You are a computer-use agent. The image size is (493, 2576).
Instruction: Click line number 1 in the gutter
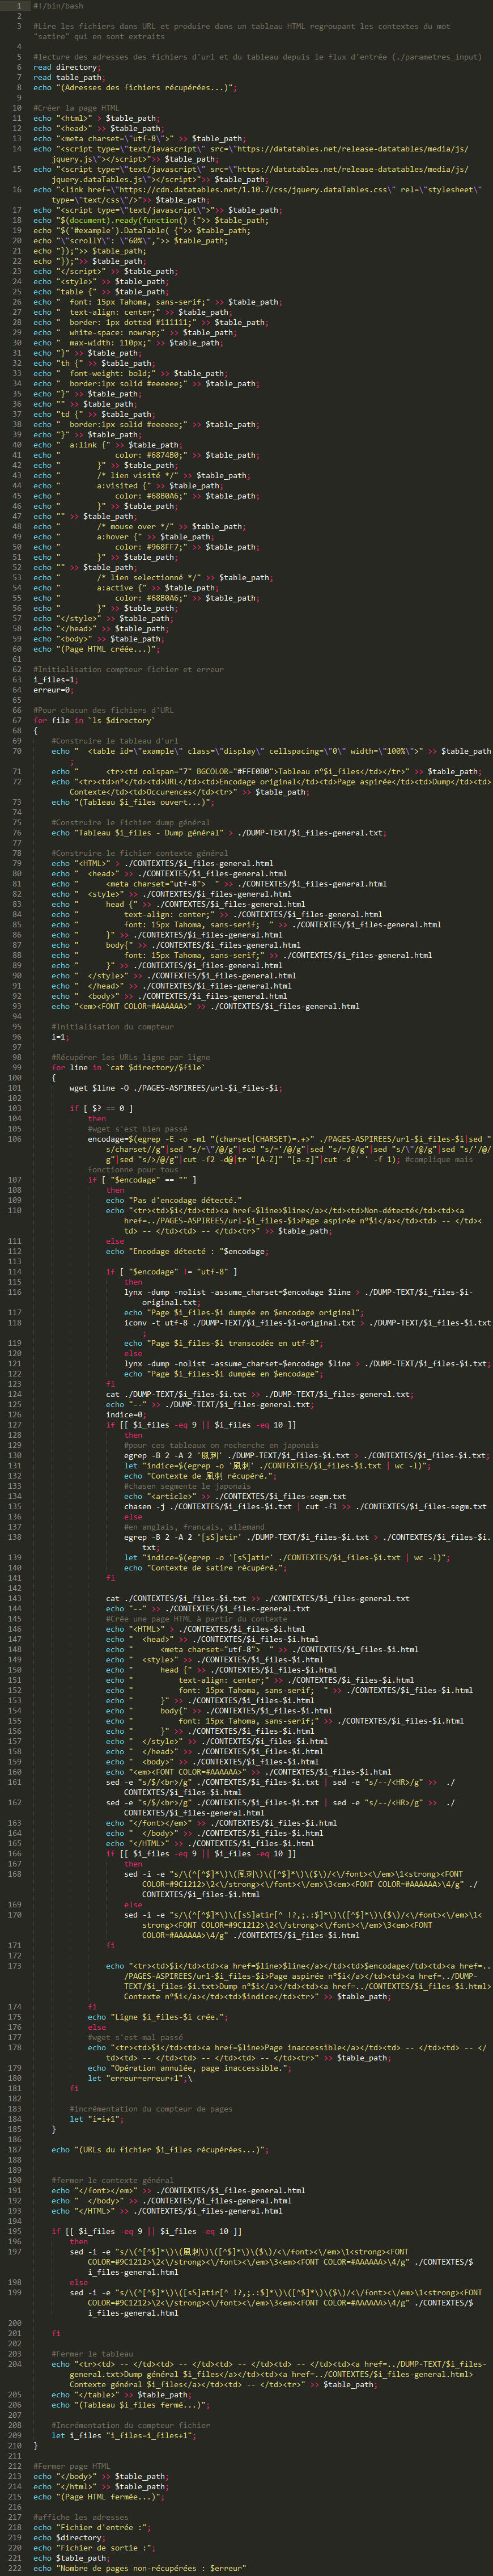point(19,6)
